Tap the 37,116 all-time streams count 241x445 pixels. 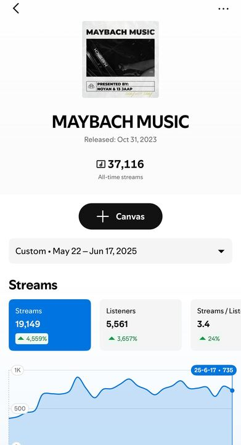pos(126,164)
